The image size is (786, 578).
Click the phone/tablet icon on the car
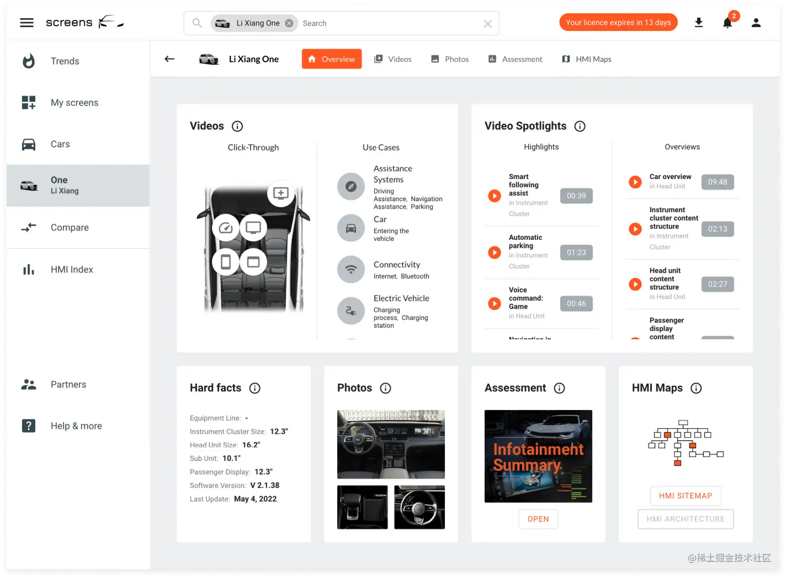[x=226, y=262]
